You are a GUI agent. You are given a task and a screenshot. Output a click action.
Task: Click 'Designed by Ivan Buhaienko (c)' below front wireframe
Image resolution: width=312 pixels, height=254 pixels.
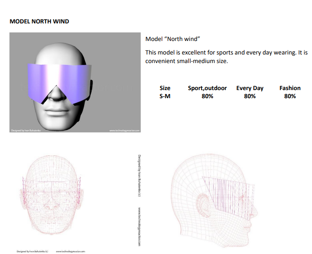tap(32, 251)
